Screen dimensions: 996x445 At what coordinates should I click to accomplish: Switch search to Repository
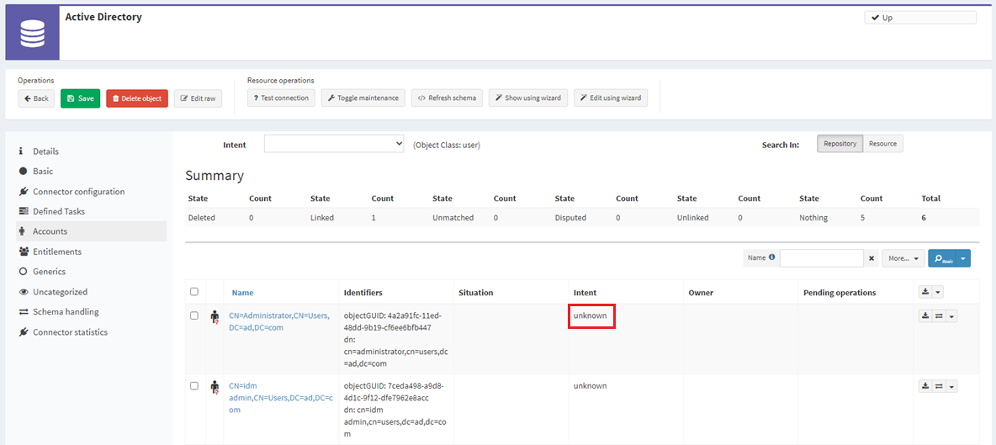coord(840,144)
